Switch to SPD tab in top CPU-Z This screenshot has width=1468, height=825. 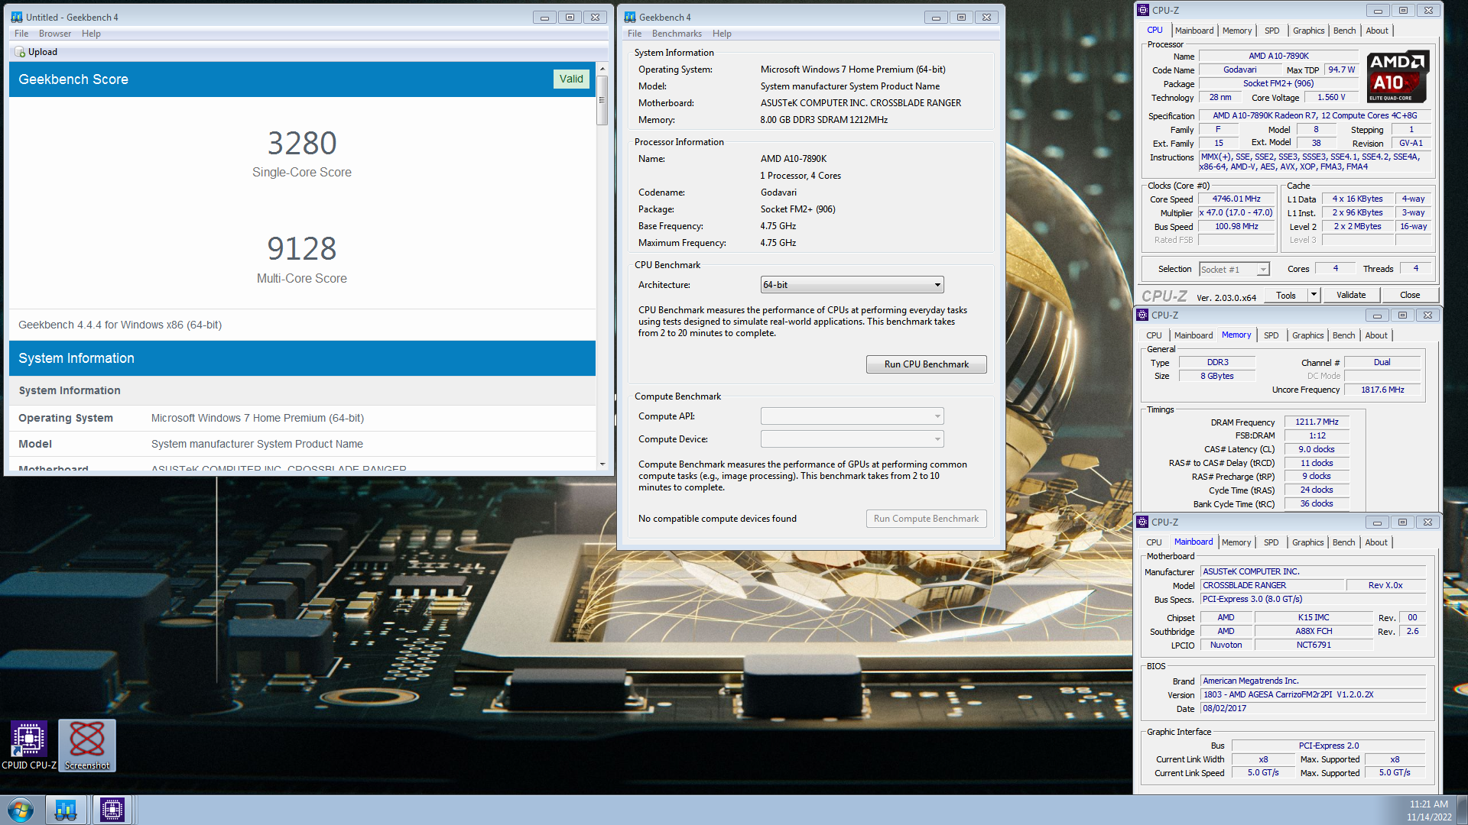click(1272, 31)
